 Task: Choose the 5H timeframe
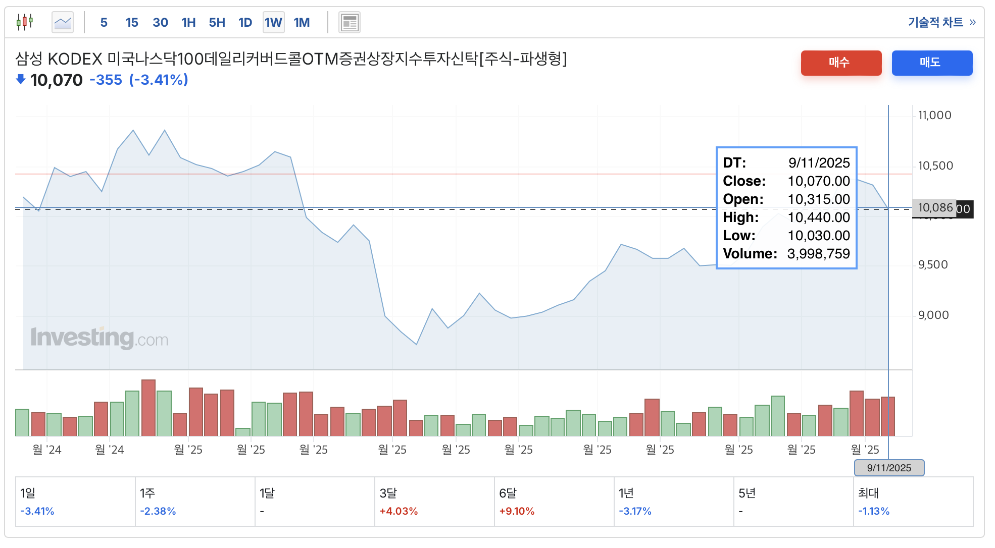click(217, 22)
